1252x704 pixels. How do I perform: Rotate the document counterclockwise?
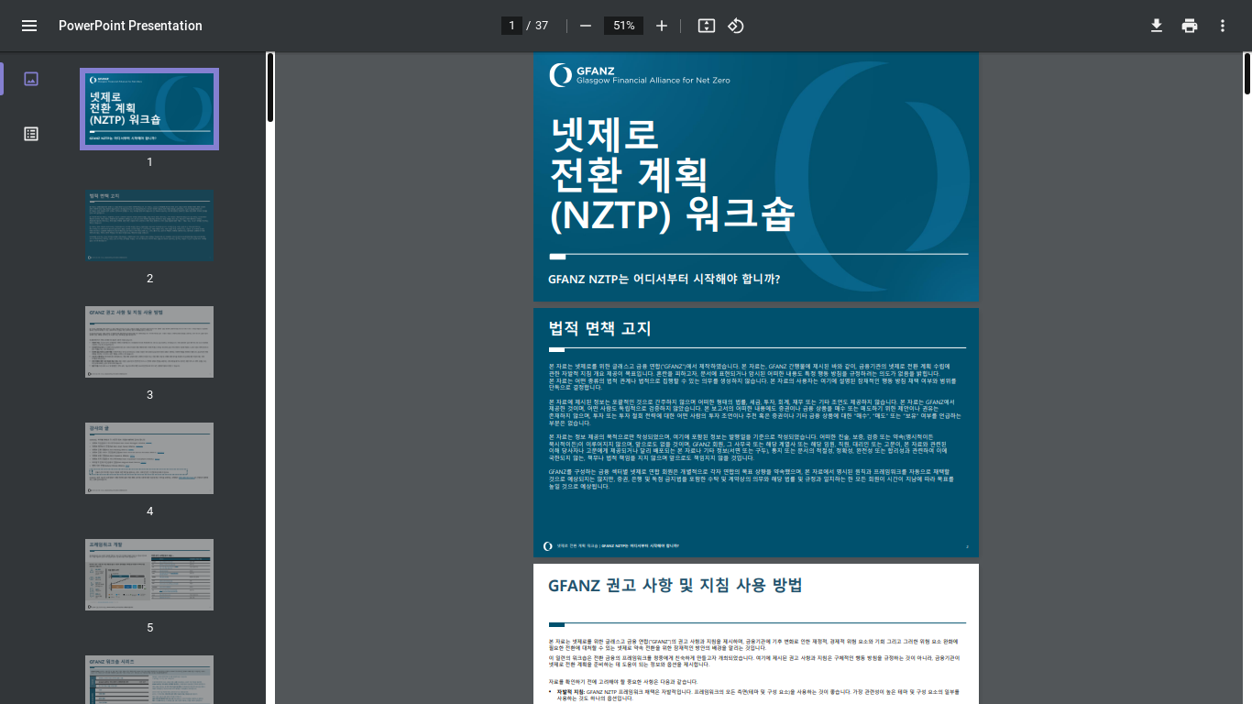pyautogui.click(x=735, y=26)
